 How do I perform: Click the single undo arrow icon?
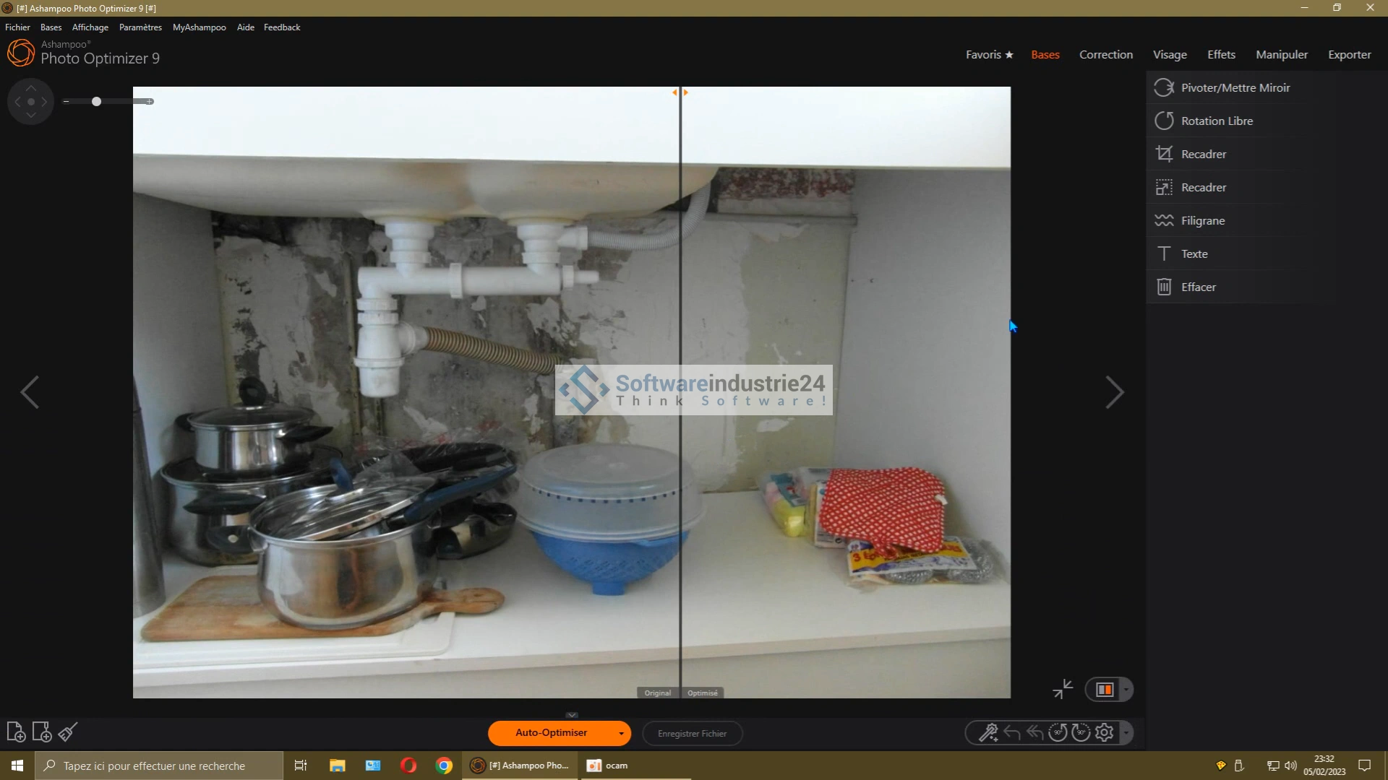pyautogui.click(x=1011, y=733)
